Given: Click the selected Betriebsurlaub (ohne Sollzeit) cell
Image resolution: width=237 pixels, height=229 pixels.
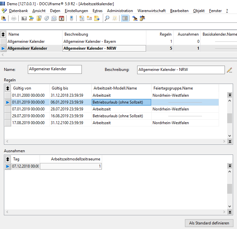Looking at the screenshot, I should tap(121, 102).
